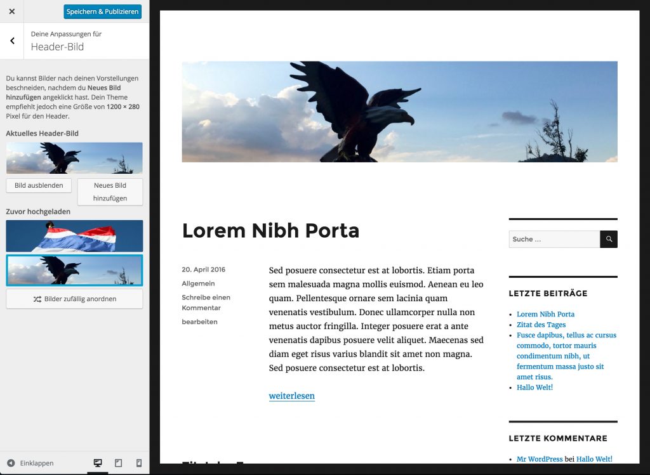
Task: Click the back chevron beside 'Header-Bild'
Action: 11,41
